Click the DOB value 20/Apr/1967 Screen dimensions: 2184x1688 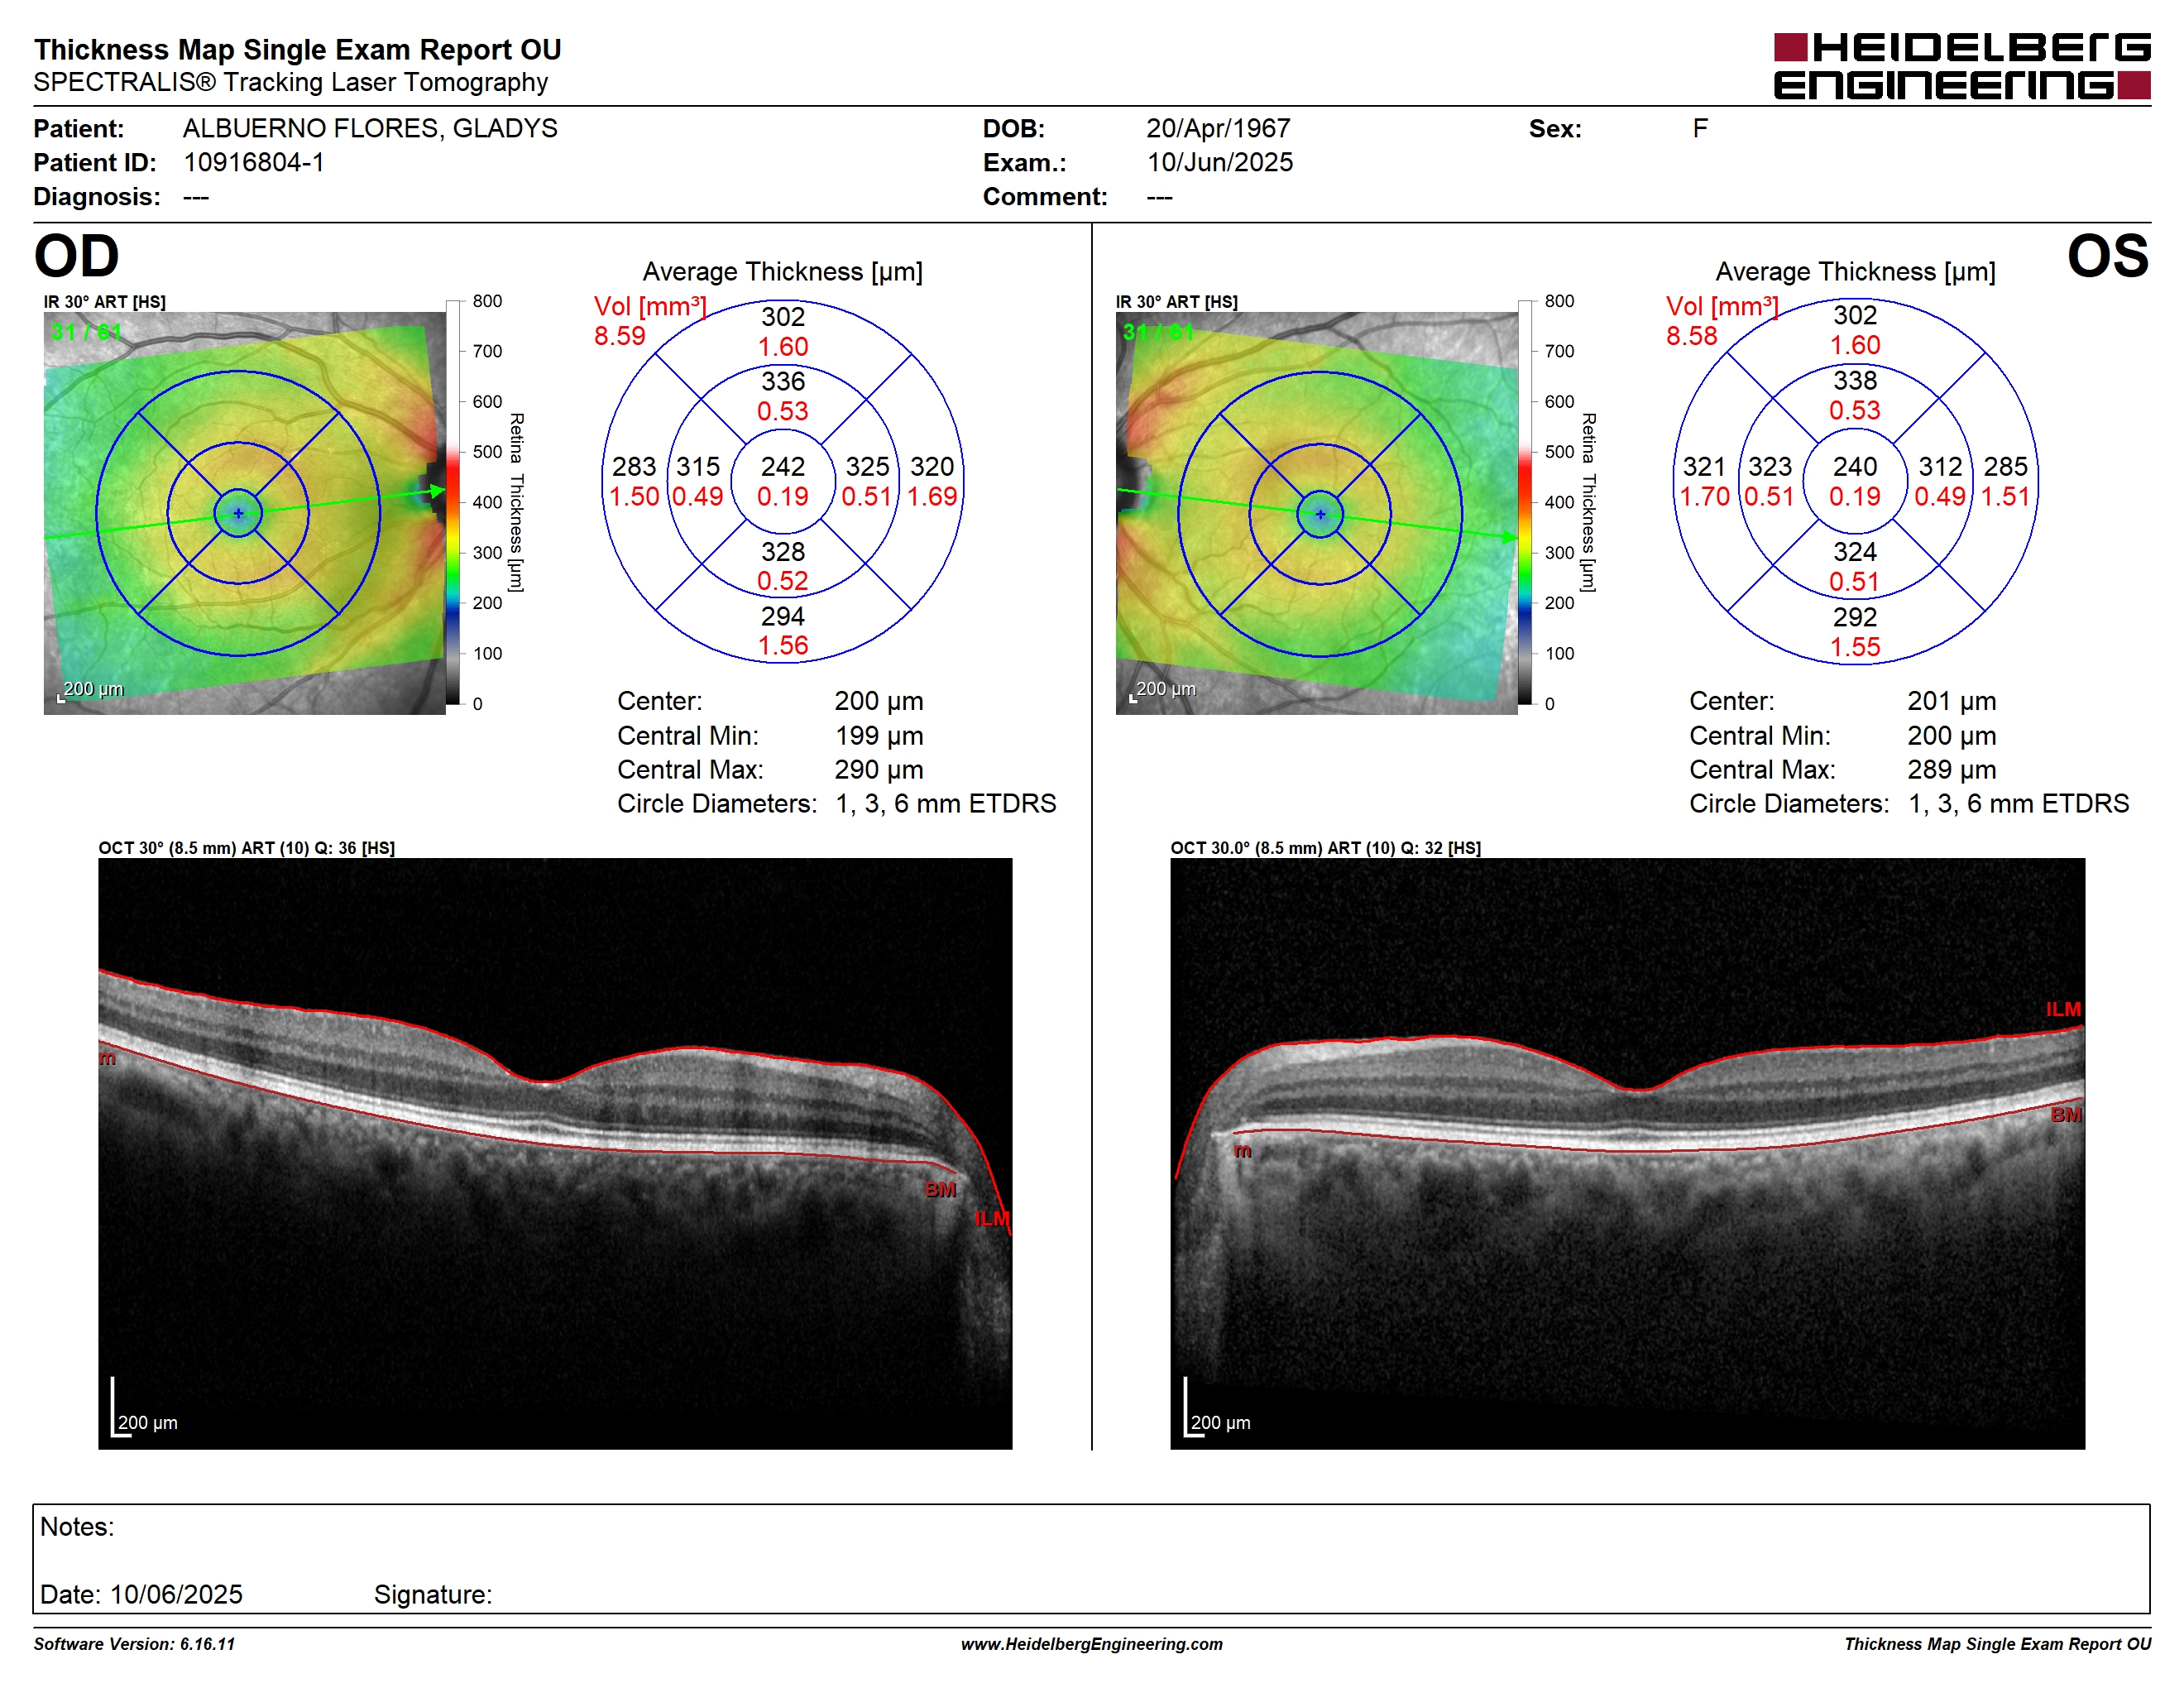(x=1218, y=128)
